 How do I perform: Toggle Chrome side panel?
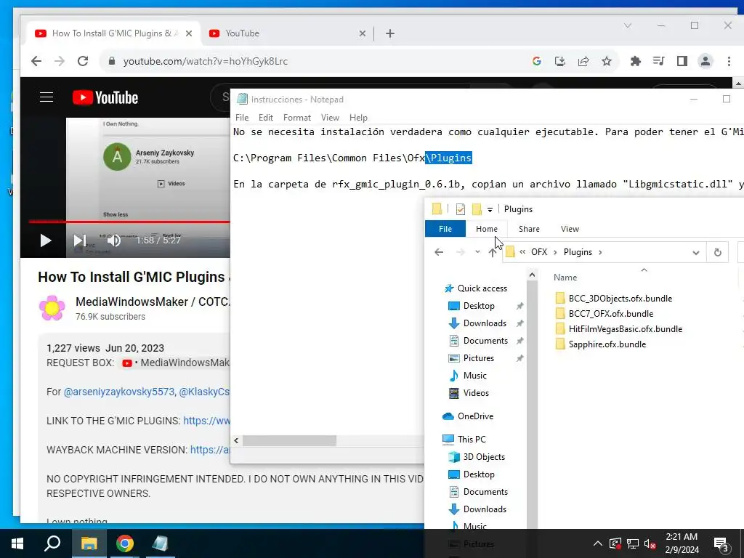682,61
